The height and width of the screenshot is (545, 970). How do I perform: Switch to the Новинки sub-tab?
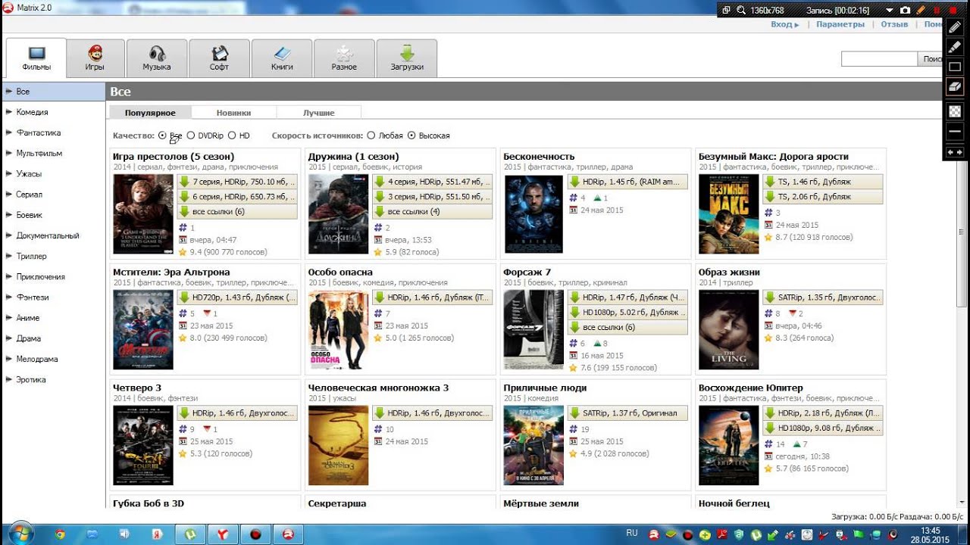point(233,113)
